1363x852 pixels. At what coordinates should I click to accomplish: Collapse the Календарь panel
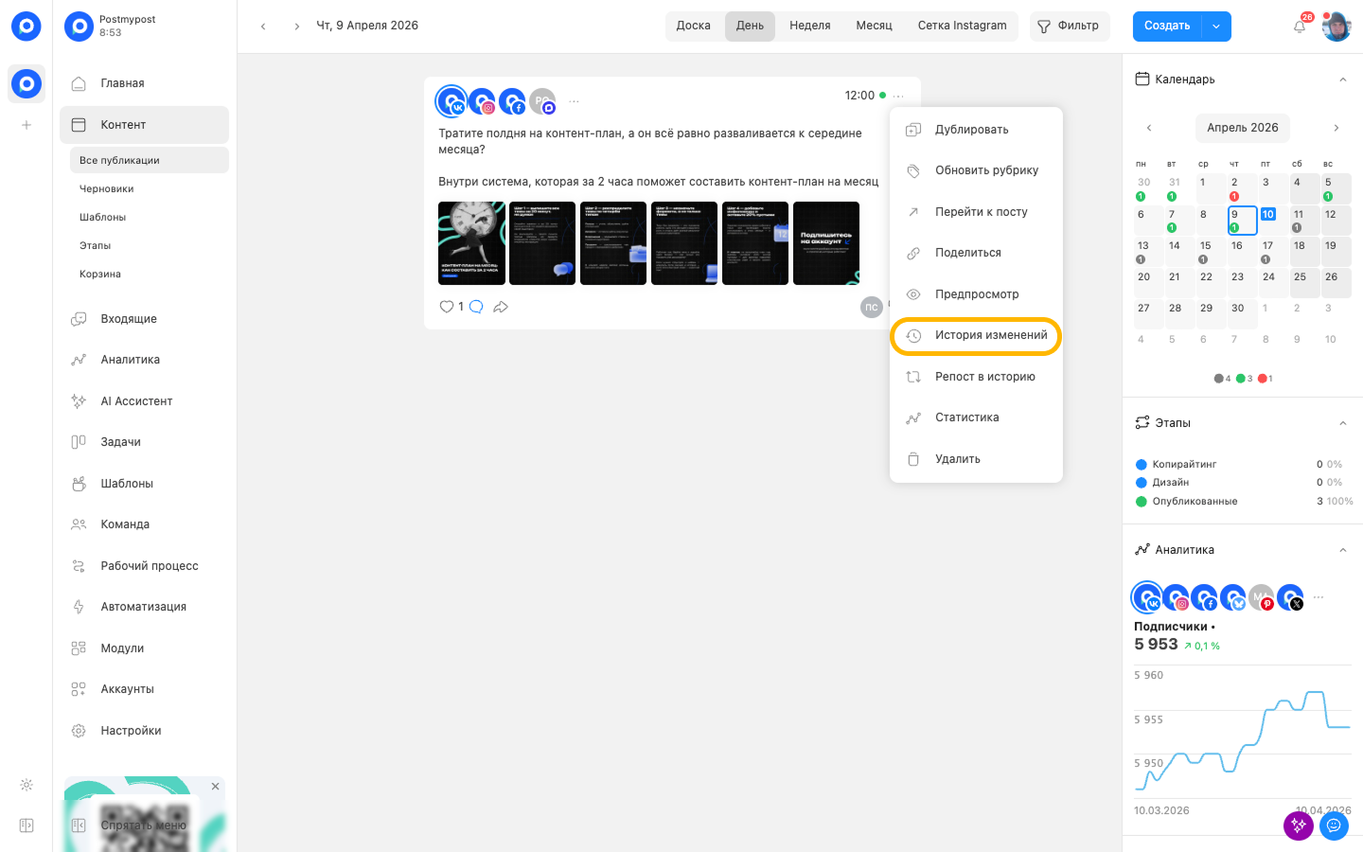[x=1342, y=80]
